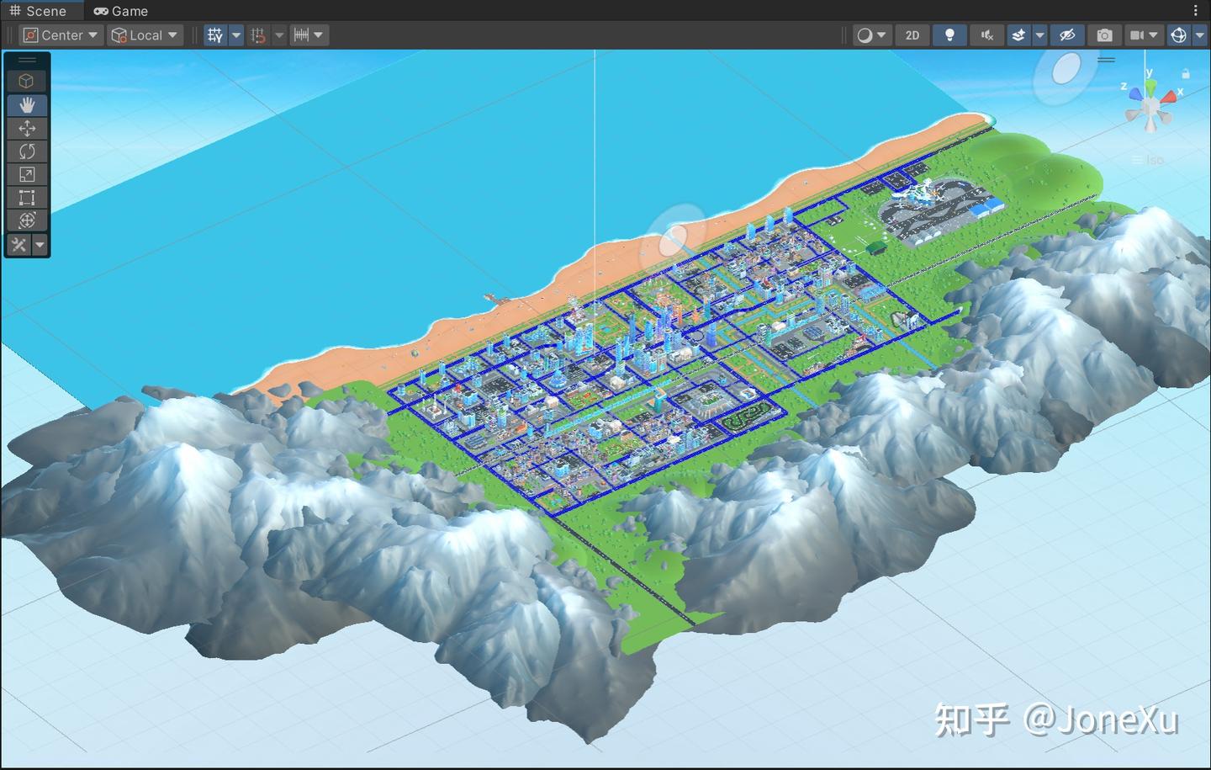Unmute scene audio

[986, 35]
